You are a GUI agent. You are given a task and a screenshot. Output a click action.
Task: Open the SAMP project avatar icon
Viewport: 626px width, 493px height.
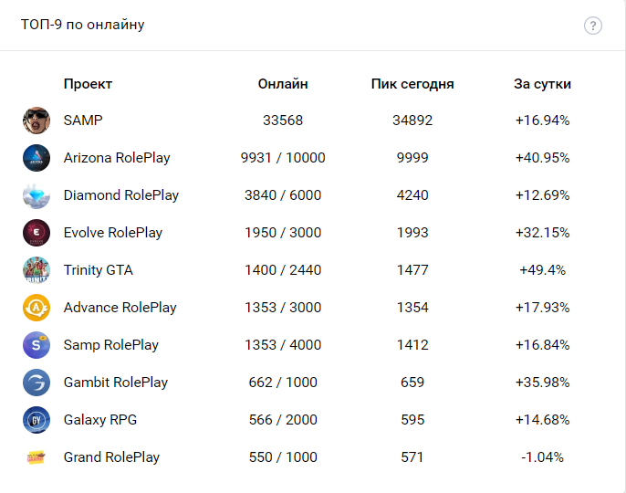click(x=37, y=121)
